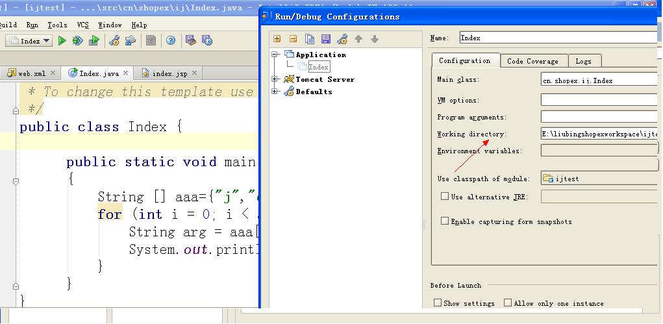663x324 pixels.
Task: Click the green Run button in the toolbar
Action: coord(62,41)
